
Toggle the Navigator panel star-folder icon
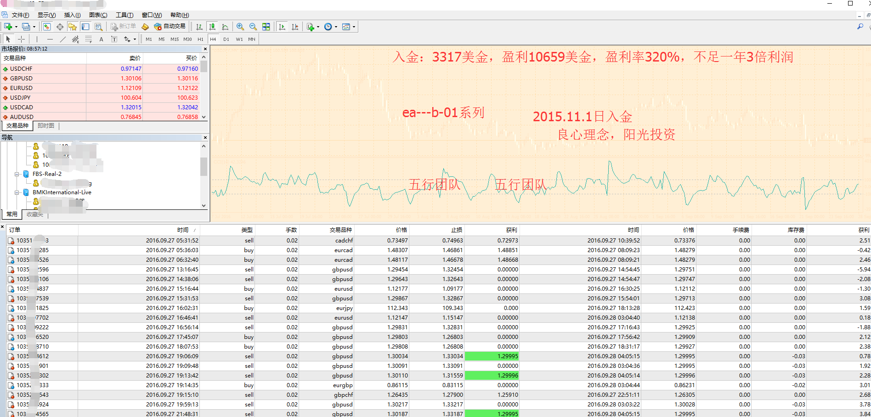(x=73, y=27)
